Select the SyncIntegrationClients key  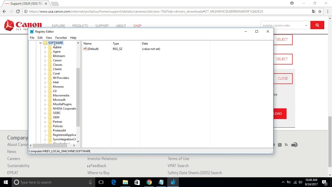point(64,139)
